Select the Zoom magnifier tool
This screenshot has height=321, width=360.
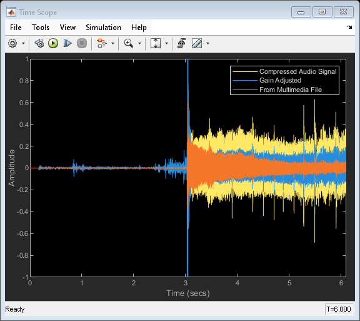tap(128, 43)
